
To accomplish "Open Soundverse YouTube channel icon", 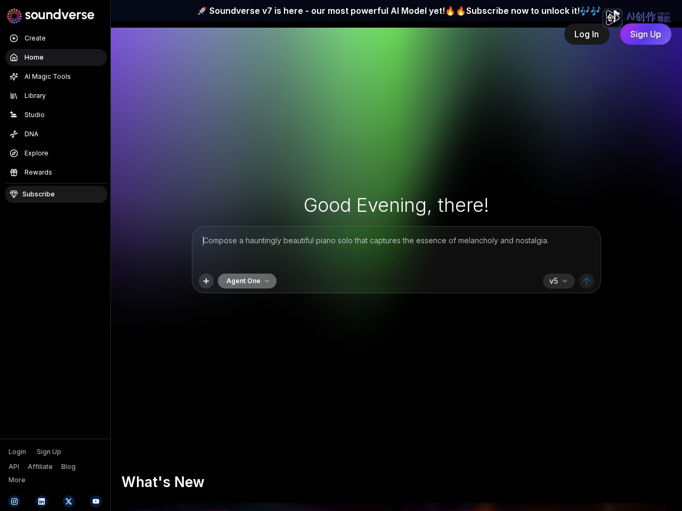I will point(96,501).
